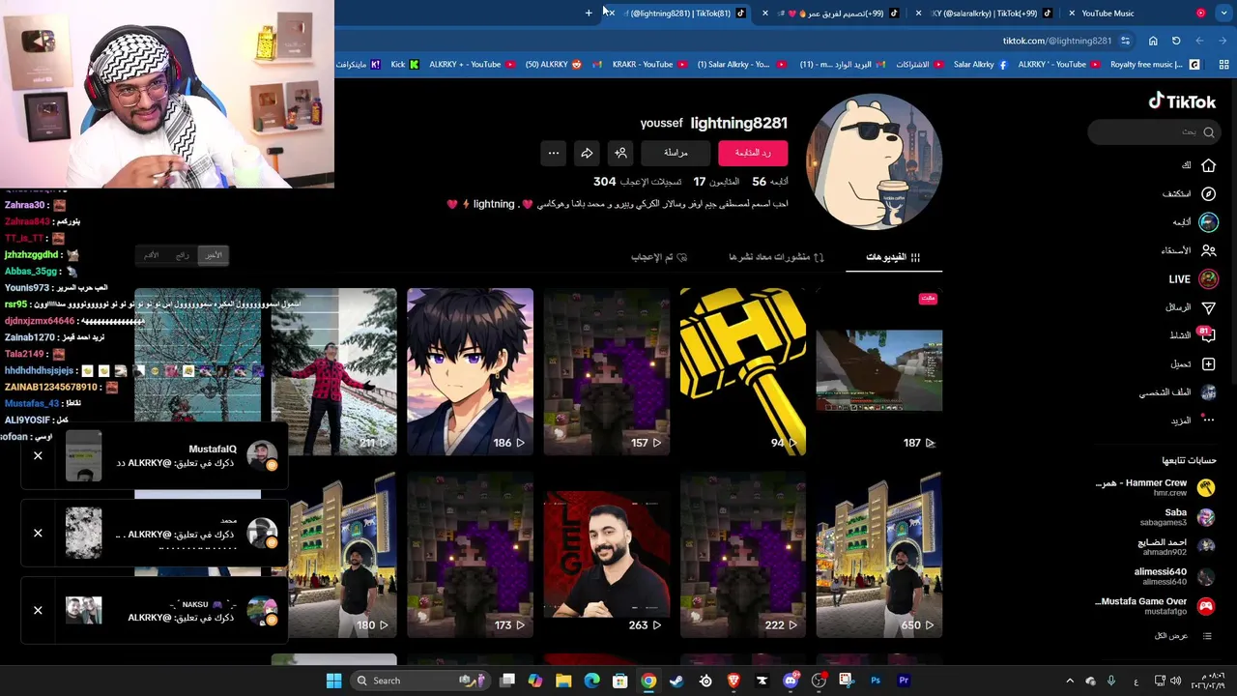The image size is (1237, 696).
Task: Share the profile with the arrow icon
Action: click(587, 153)
